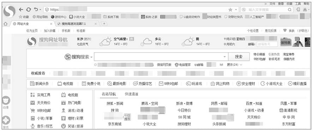Open the U盘启动制作 bookmark

coord(190,17)
